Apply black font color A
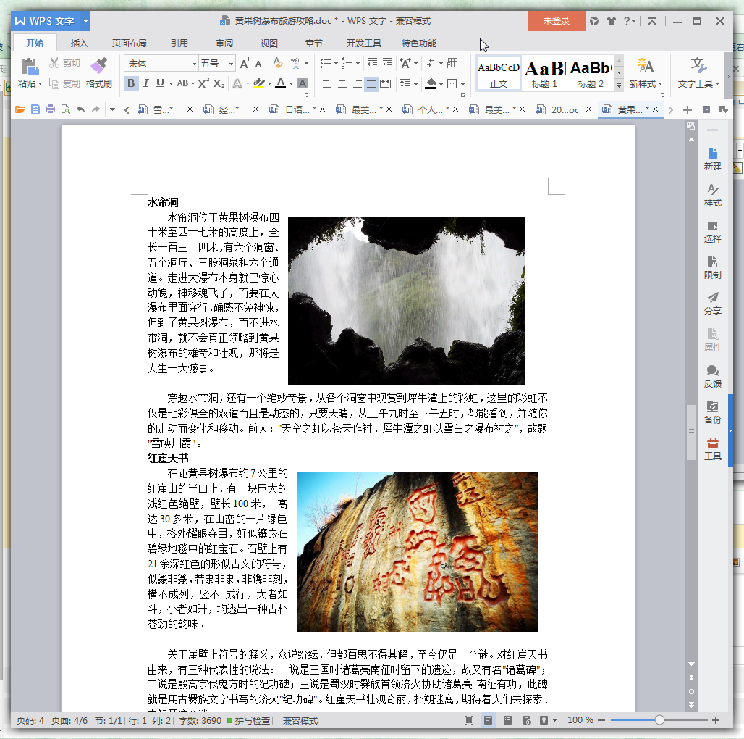This screenshot has width=744, height=739. coord(281,83)
